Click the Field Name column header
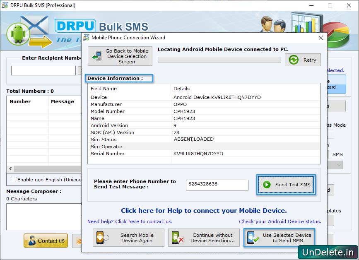This screenshot has width=359, height=260. click(129, 89)
